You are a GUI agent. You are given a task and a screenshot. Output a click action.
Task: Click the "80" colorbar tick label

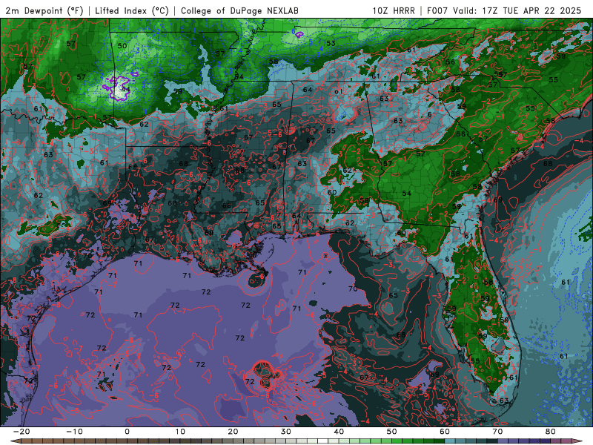click(x=551, y=432)
